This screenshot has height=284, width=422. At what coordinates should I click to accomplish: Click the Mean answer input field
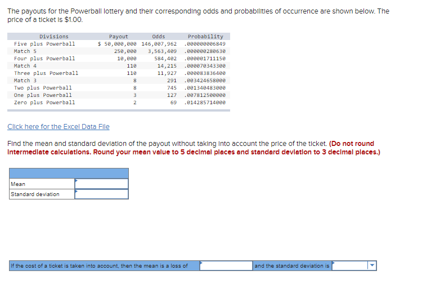point(101,184)
